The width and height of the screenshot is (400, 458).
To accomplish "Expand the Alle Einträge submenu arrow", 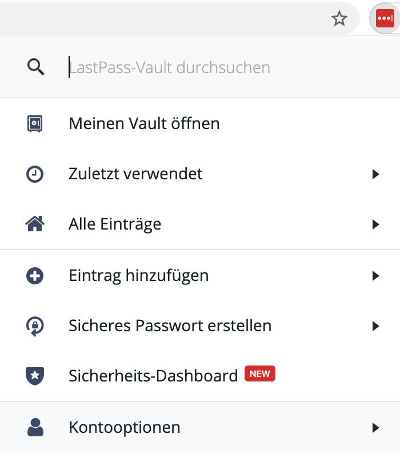I will click(x=375, y=224).
